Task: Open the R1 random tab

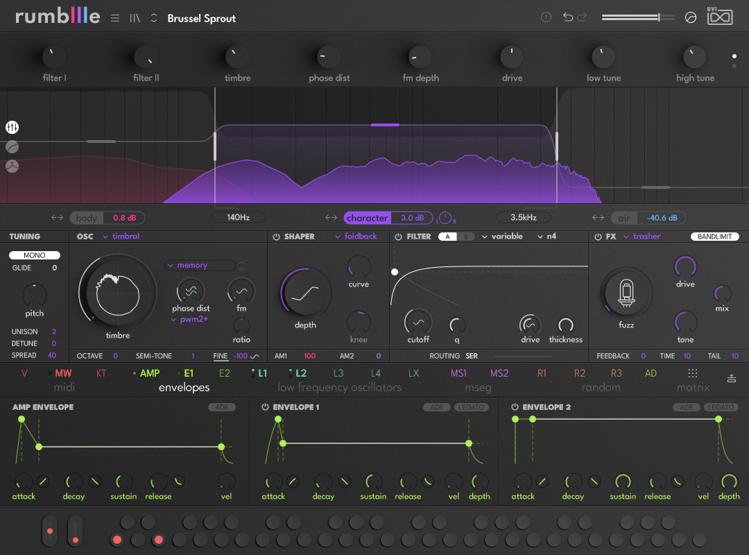Action: click(x=542, y=373)
